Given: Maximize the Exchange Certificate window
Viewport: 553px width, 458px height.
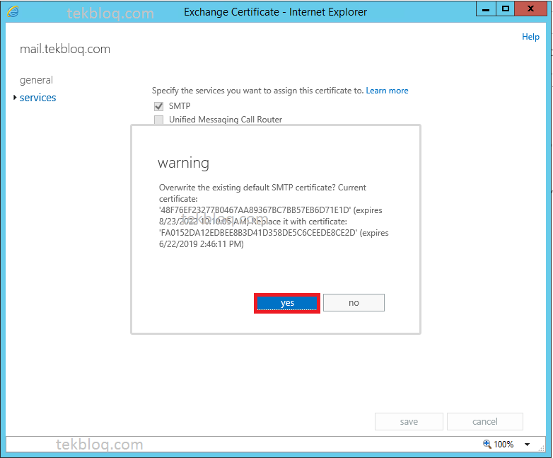Looking at the screenshot, I should click(506, 9).
